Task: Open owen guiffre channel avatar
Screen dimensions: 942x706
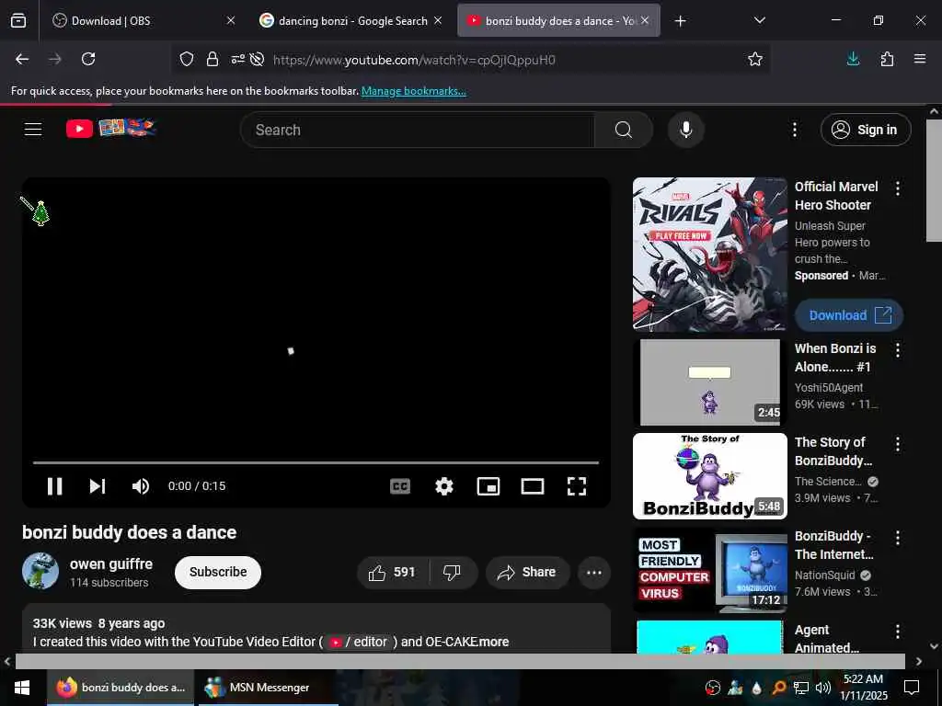Action: (x=40, y=571)
